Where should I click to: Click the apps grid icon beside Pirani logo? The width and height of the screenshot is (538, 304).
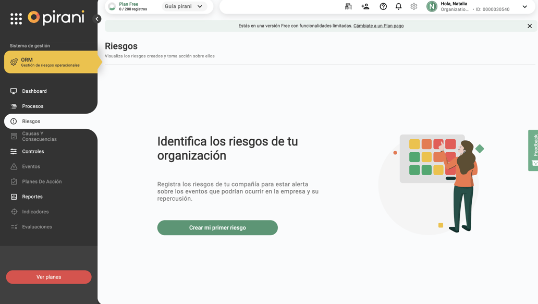[16, 17]
